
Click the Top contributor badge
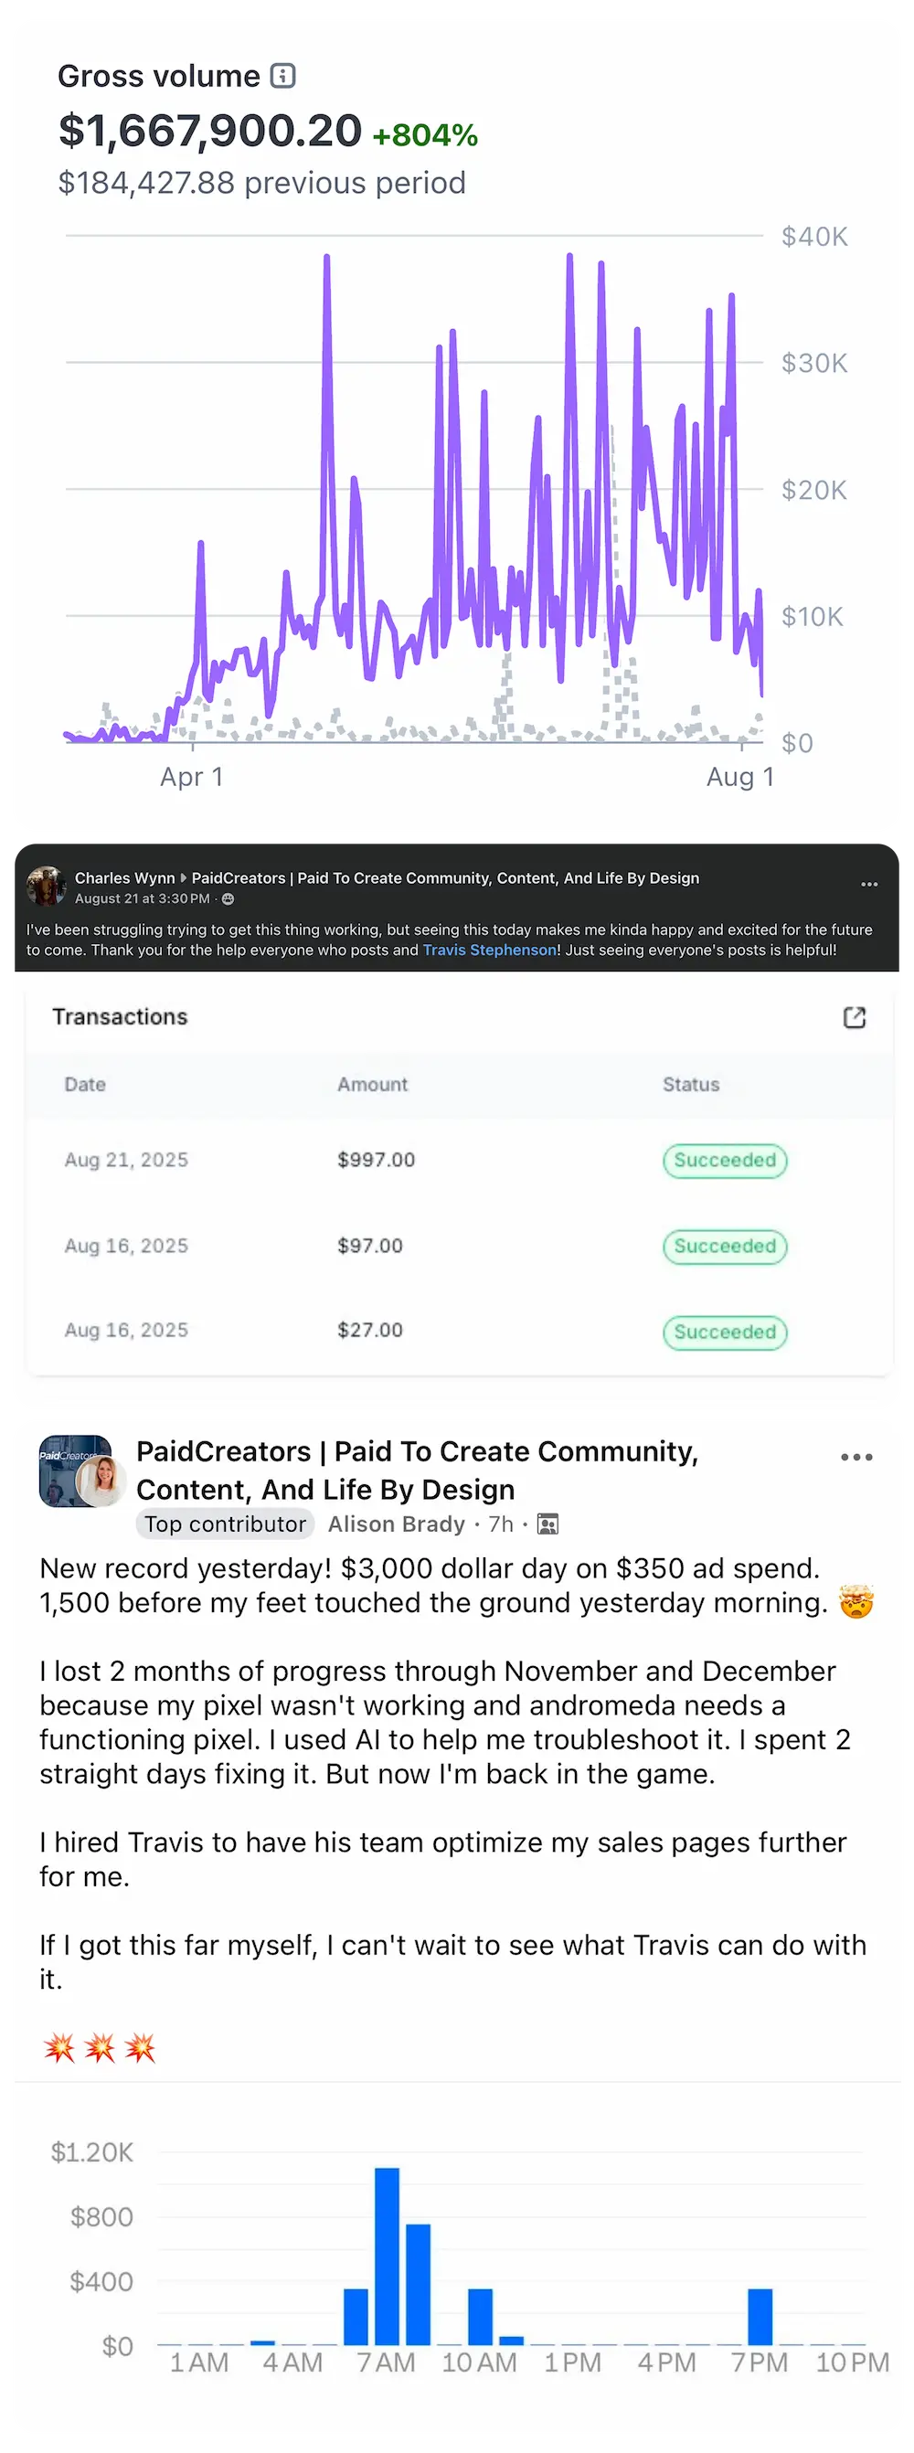(226, 1524)
